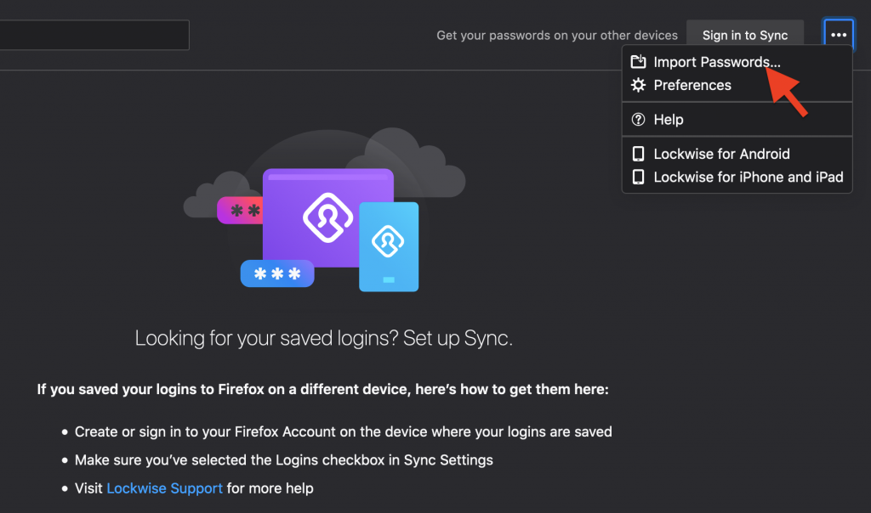871x513 pixels.
Task: Click the iPhone and iPad device icon
Action: coord(638,177)
